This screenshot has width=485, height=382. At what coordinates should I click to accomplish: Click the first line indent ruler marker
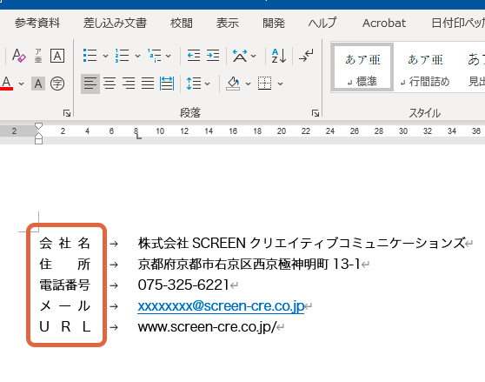tap(38, 126)
